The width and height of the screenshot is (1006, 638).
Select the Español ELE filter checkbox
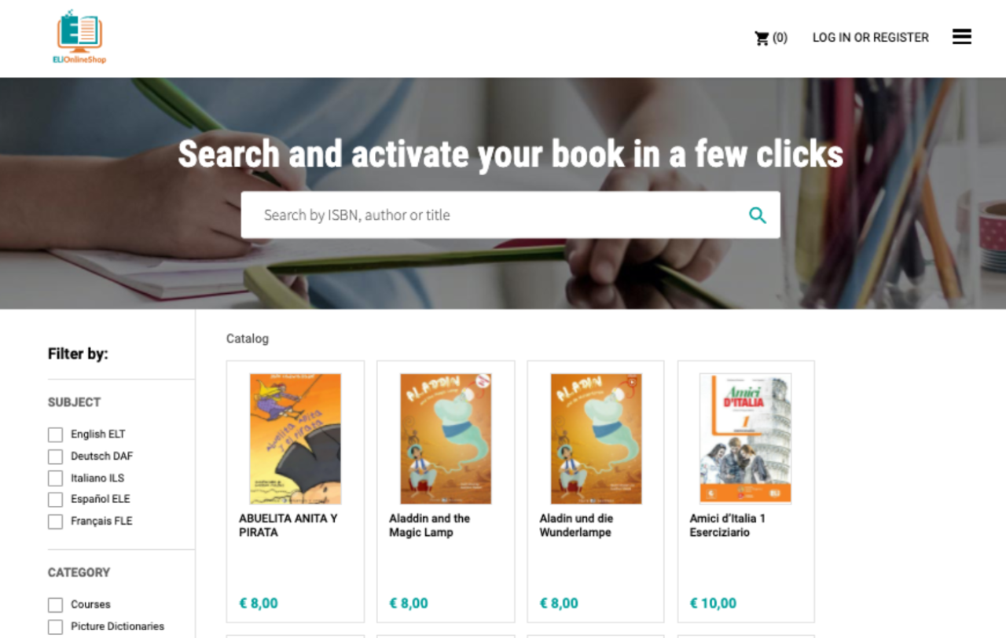click(55, 500)
